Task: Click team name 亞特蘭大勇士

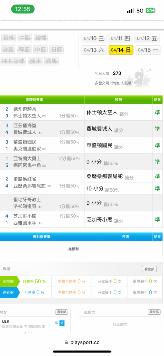Action: 27,158
